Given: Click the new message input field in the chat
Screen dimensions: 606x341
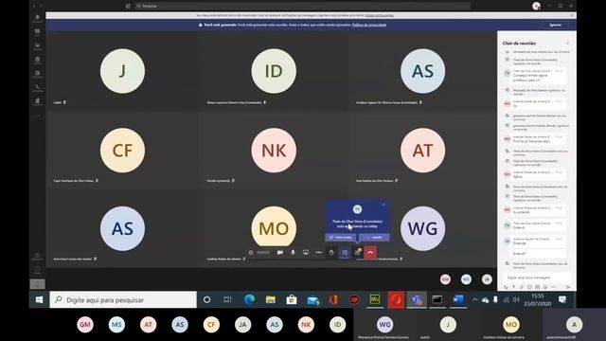Looking at the screenshot, I should point(537,278).
